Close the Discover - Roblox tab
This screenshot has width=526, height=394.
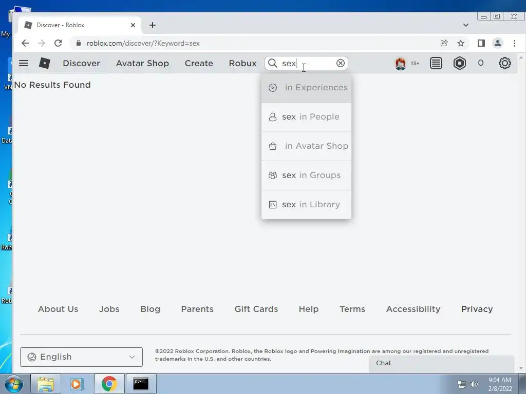coord(133,25)
